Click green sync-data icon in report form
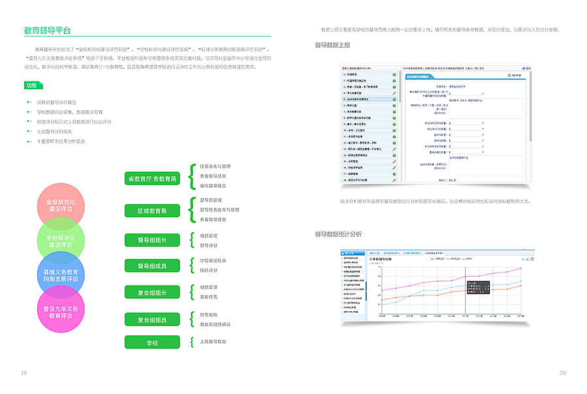587x394 pixels. click(x=509, y=75)
